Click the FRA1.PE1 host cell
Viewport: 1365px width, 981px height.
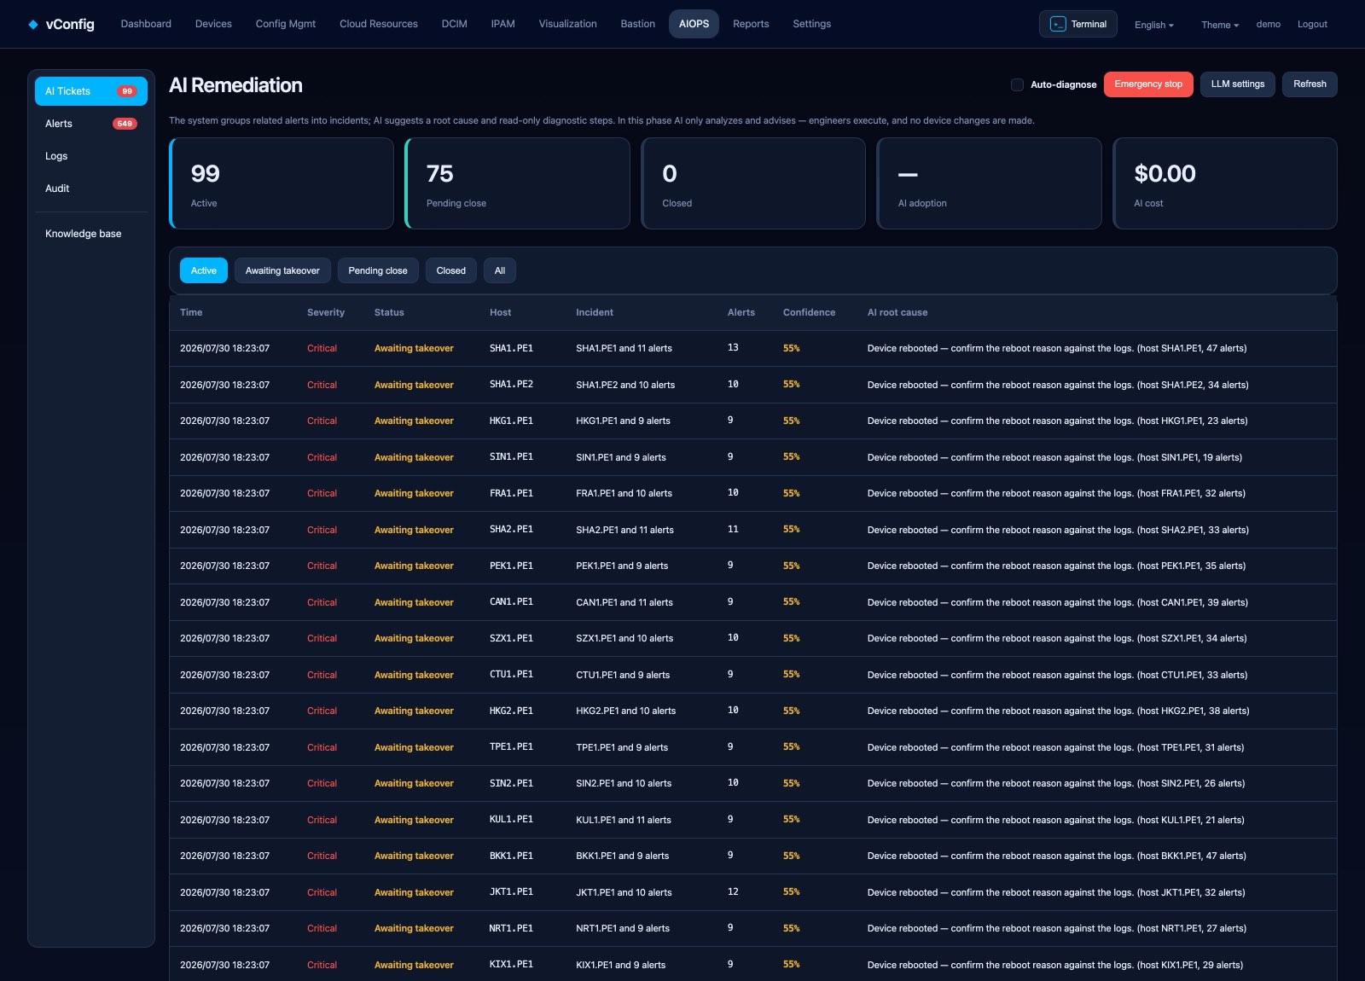coord(511,493)
